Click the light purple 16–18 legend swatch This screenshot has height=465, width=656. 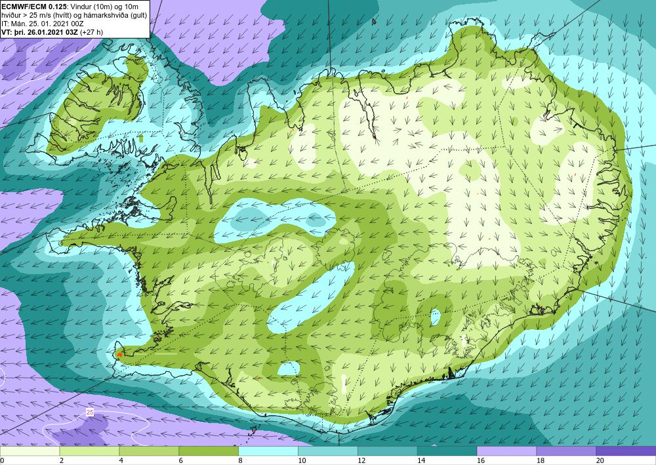click(x=506, y=451)
